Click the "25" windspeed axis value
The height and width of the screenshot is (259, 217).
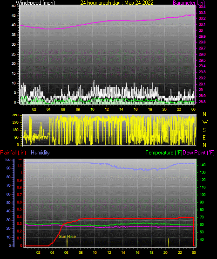tap(14, 54)
